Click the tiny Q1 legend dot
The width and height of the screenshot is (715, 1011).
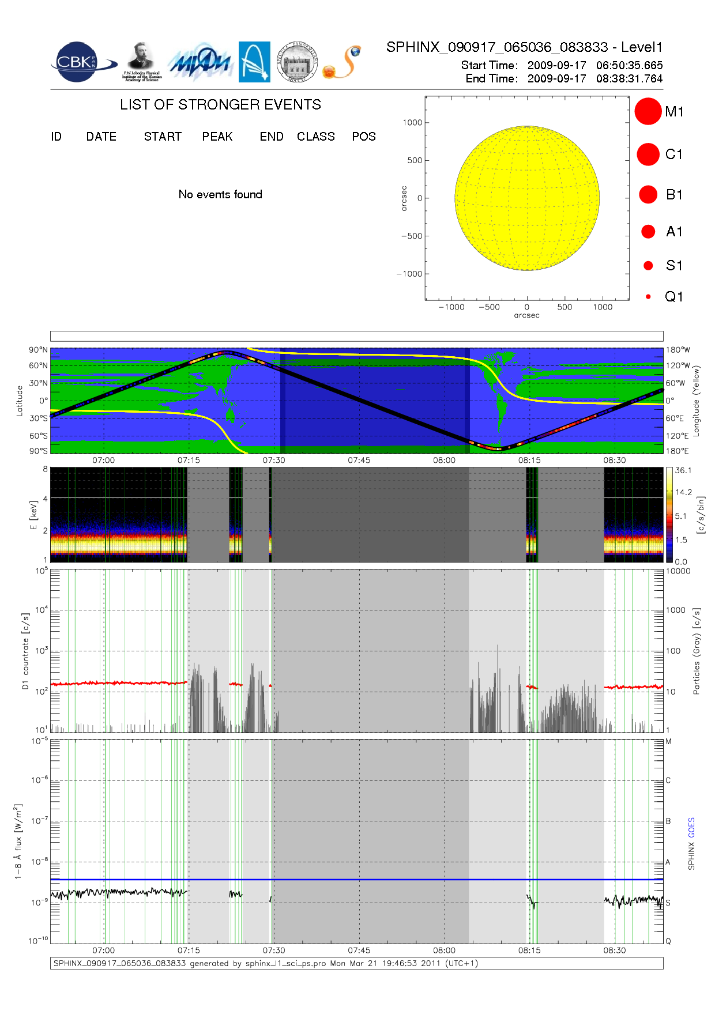point(648,297)
